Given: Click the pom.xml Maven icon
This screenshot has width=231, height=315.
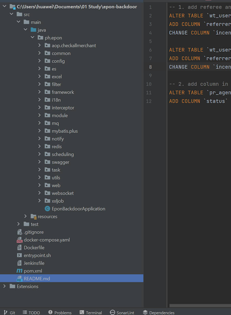Looking at the screenshot, I should point(19,271).
